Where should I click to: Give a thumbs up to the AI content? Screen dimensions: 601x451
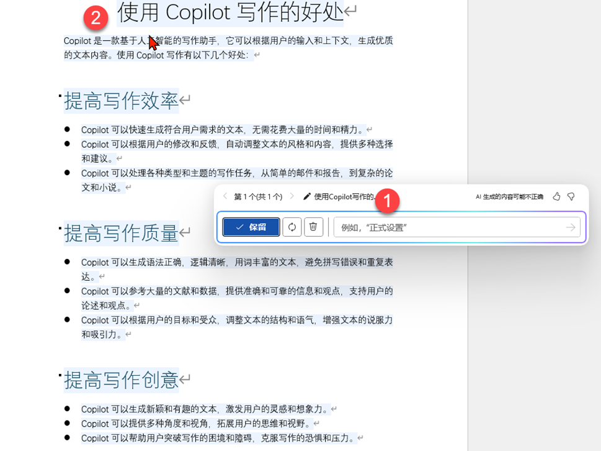pyautogui.click(x=556, y=196)
